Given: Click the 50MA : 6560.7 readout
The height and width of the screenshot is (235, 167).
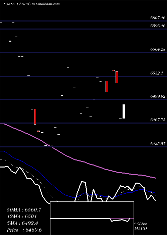Looking at the screenshot, I should point(24,210).
